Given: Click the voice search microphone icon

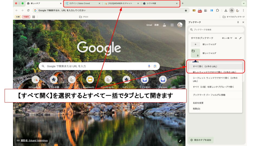Looking at the screenshot, I should tap(149, 66).
